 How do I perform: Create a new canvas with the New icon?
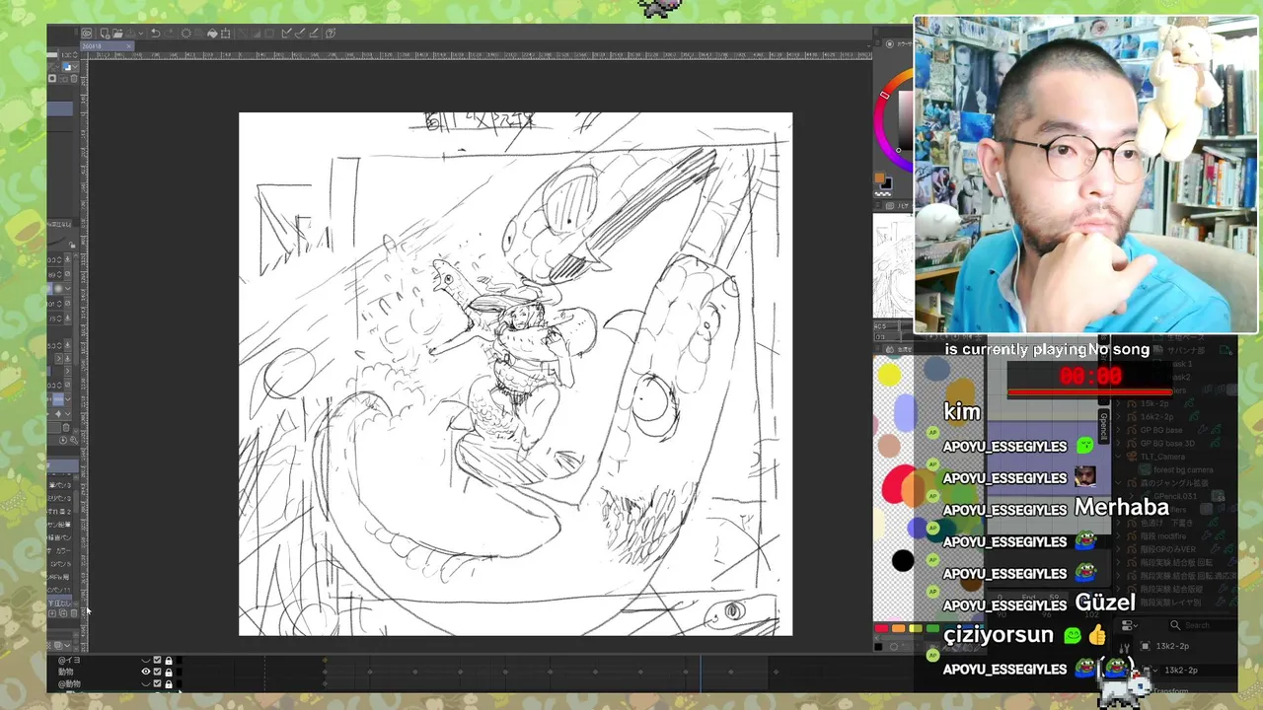point(105,34)
